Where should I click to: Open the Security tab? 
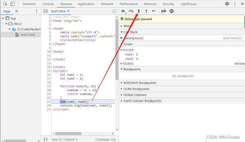coord(168,4)
